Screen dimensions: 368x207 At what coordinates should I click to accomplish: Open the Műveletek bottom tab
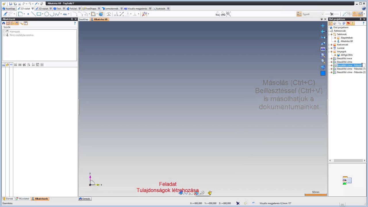[x=22, y=199]
